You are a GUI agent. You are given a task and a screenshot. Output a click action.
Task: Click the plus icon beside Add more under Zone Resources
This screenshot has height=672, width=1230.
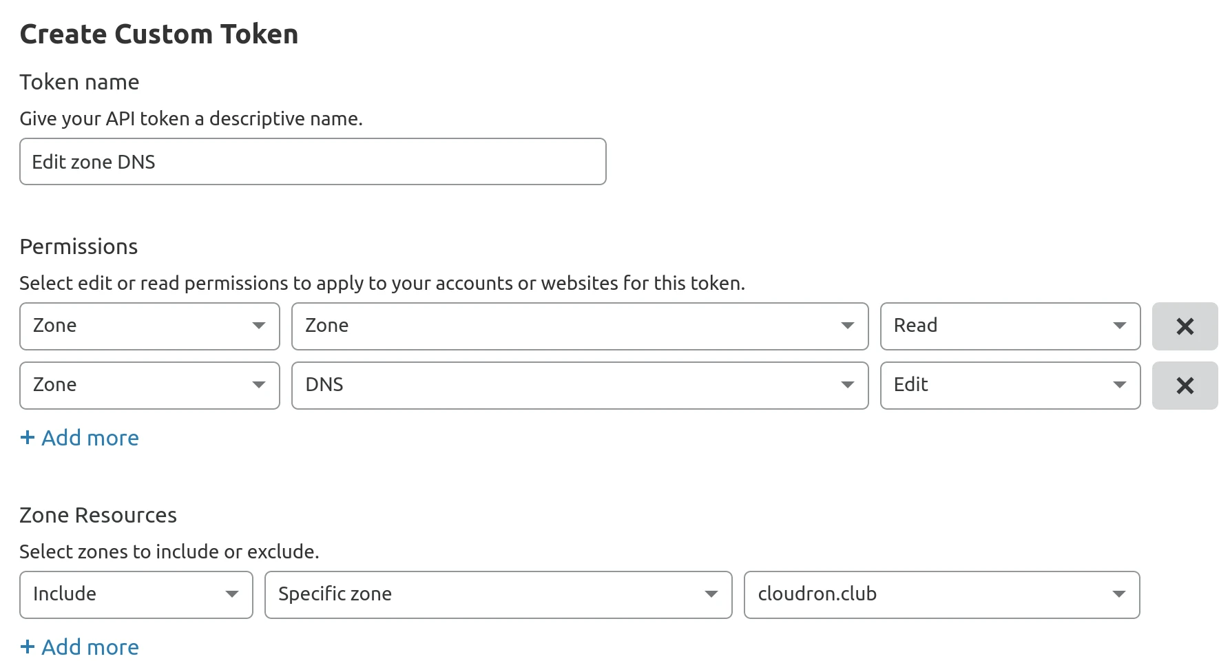tap(28, 646)
